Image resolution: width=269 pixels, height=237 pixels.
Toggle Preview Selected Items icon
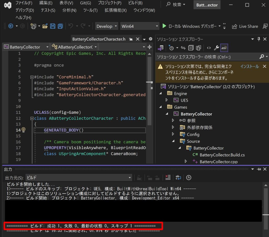(x=224, y=48)
